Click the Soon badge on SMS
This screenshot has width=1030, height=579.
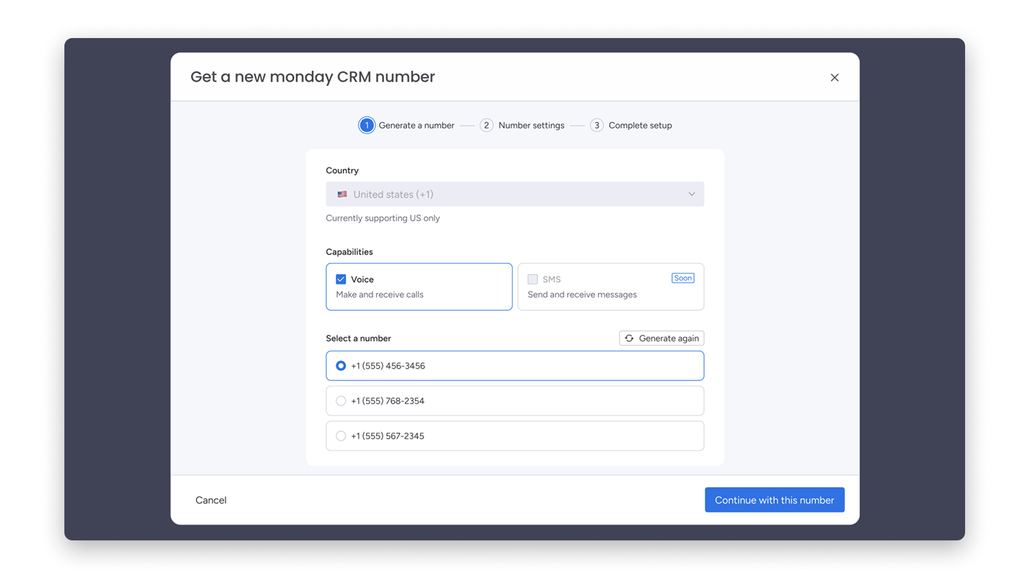683,278
